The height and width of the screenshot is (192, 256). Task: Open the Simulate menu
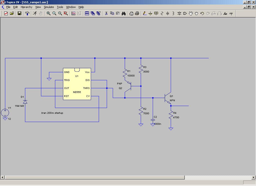49,7
